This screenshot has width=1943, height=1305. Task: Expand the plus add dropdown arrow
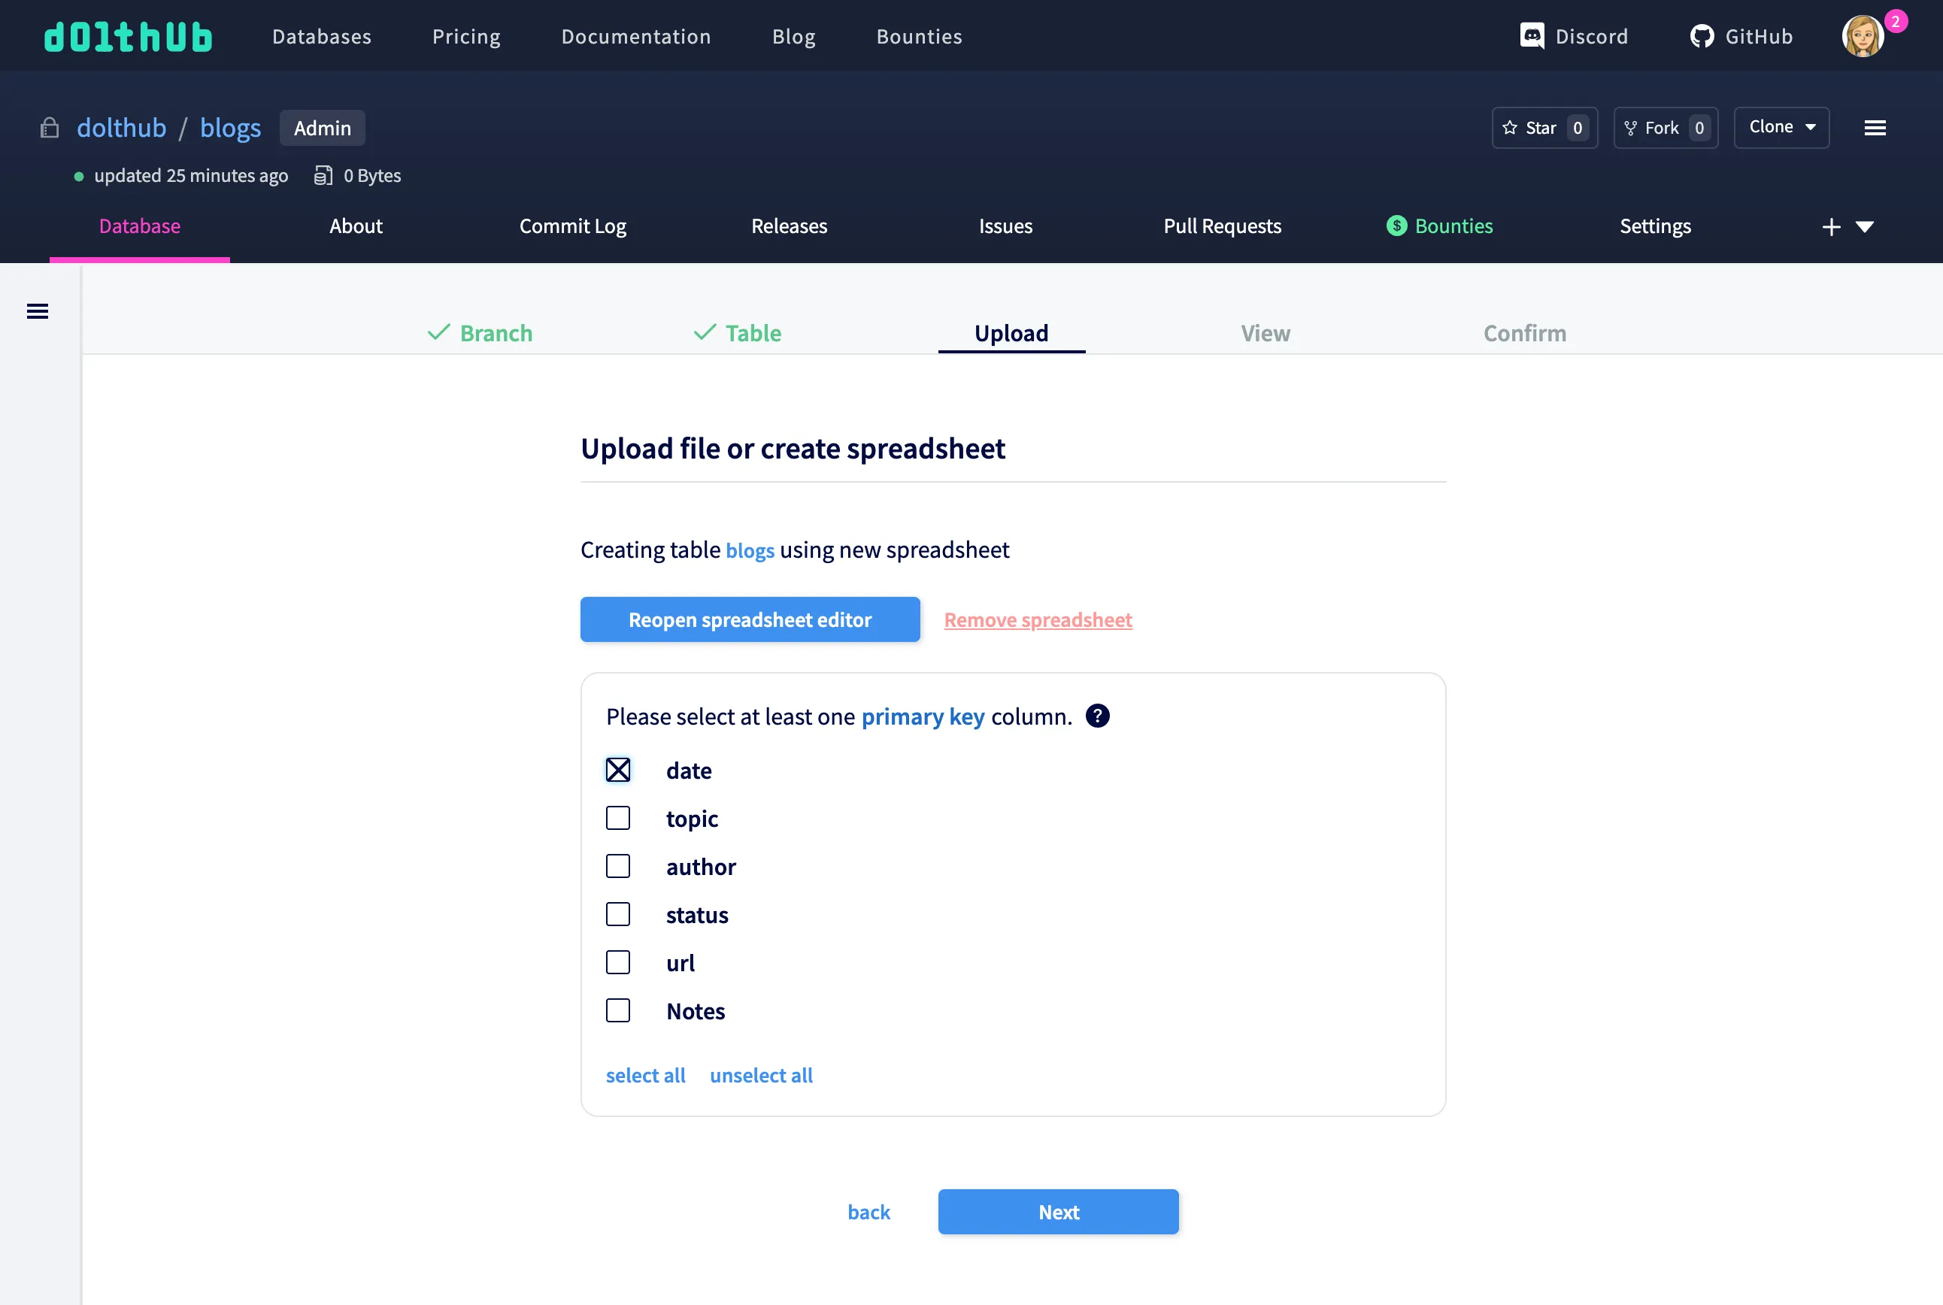click(1864, 226)
